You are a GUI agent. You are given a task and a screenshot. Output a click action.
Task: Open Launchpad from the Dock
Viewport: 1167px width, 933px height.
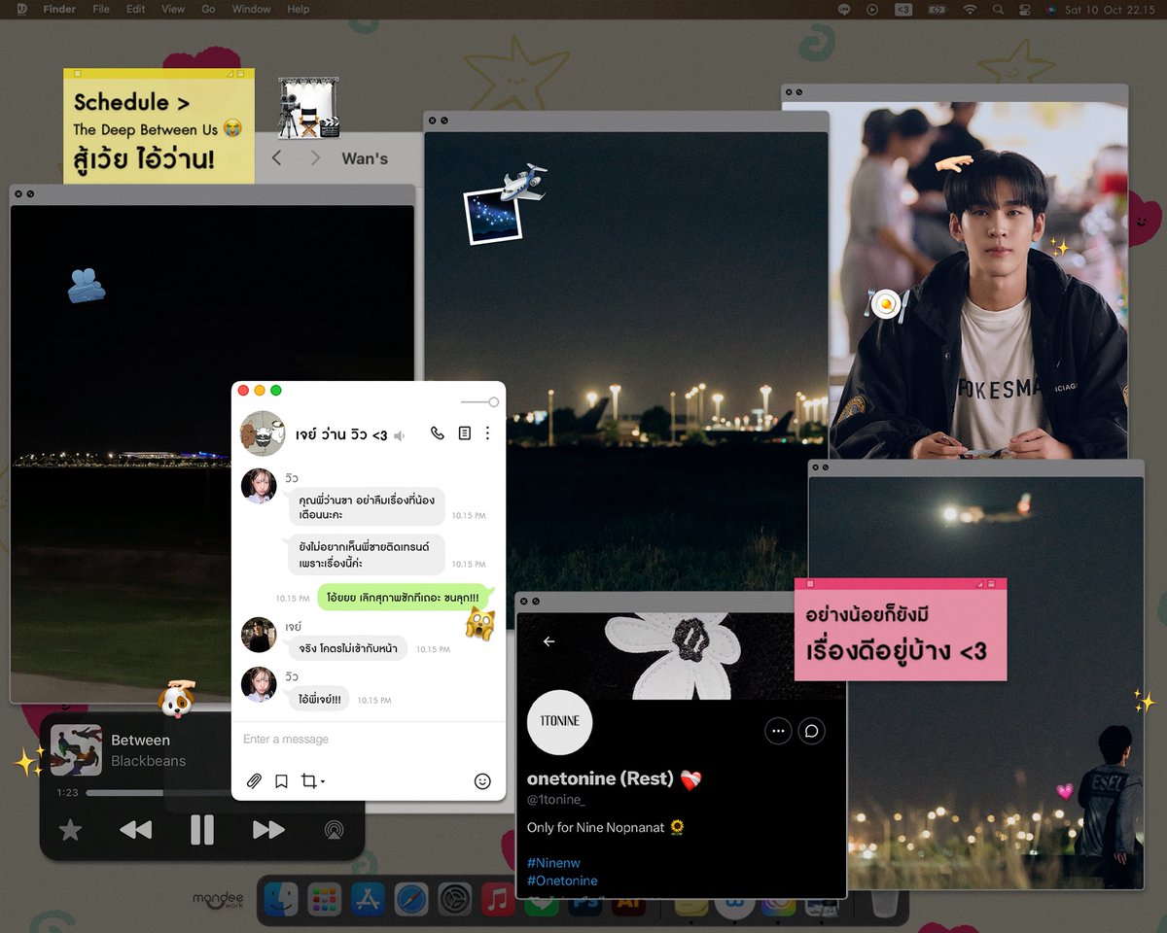pos(325,900)
